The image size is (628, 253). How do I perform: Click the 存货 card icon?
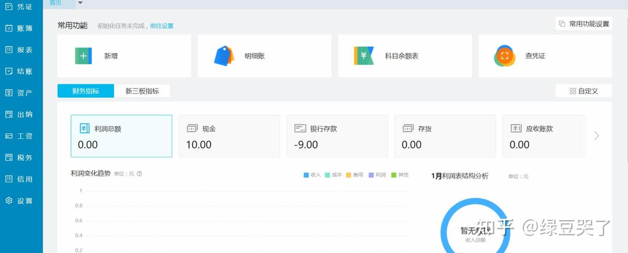[408, 129]
